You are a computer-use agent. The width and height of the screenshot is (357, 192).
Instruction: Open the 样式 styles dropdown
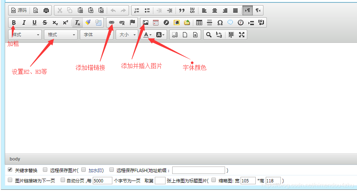pyautogui.click(x=25, y=35)
